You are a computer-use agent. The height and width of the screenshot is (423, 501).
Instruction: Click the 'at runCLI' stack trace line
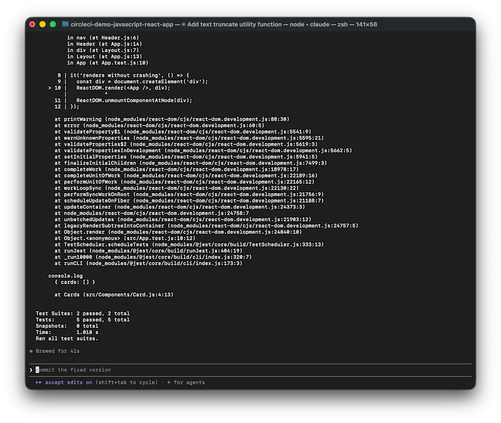coord(148,263)
